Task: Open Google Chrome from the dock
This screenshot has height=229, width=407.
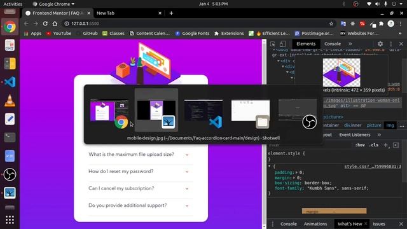Action: point(10,27)
